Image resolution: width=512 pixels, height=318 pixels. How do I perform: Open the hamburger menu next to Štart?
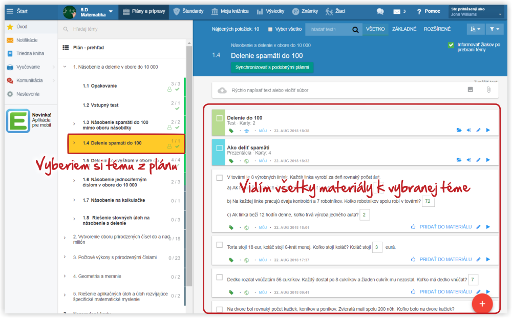click(10, 11)
